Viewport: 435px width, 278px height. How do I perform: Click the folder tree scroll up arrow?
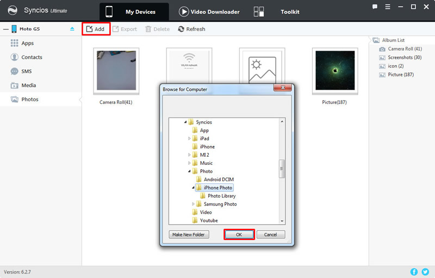pyautogui.click(x=282, y=121)
